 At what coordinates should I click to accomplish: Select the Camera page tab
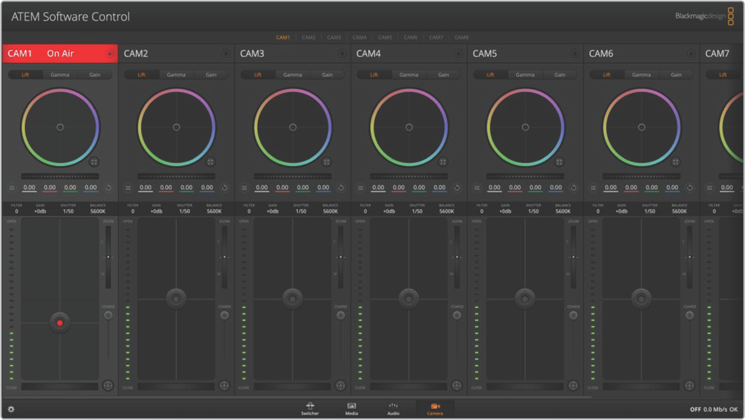point(435,409)
